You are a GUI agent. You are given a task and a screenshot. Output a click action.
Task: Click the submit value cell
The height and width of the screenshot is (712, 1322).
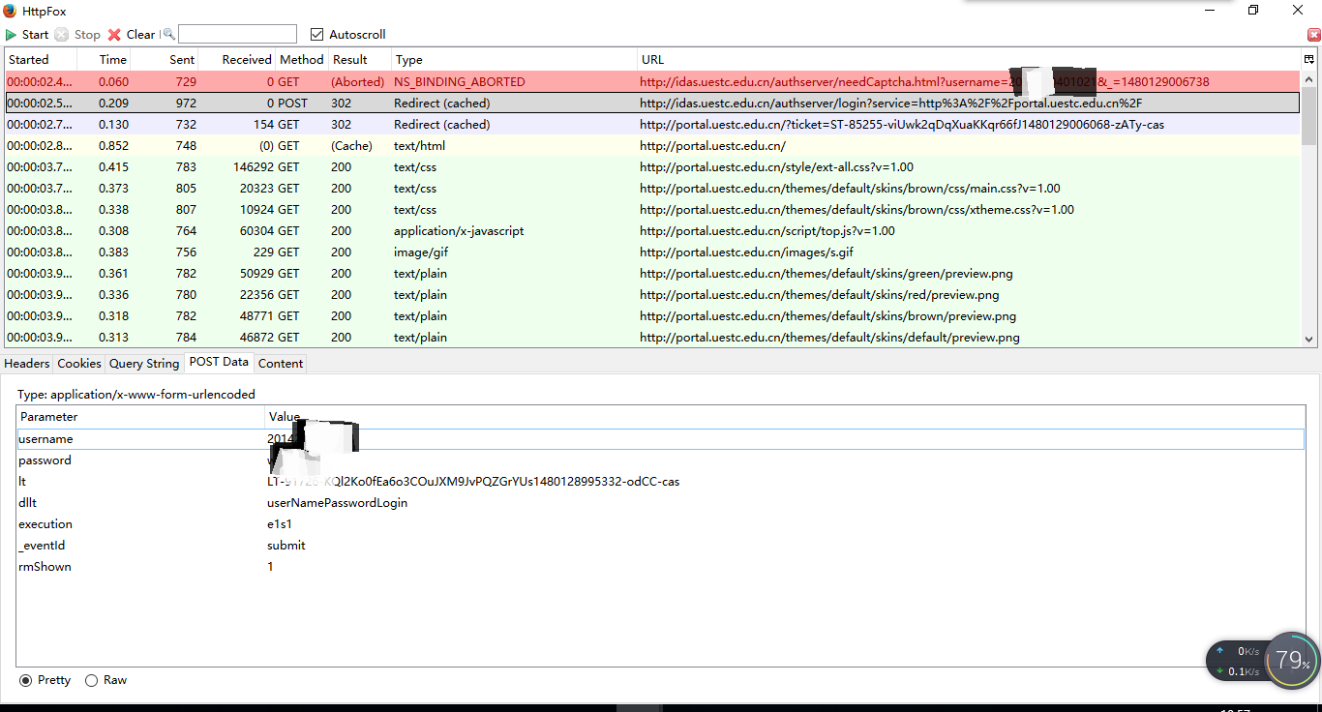tap(286, 546)
